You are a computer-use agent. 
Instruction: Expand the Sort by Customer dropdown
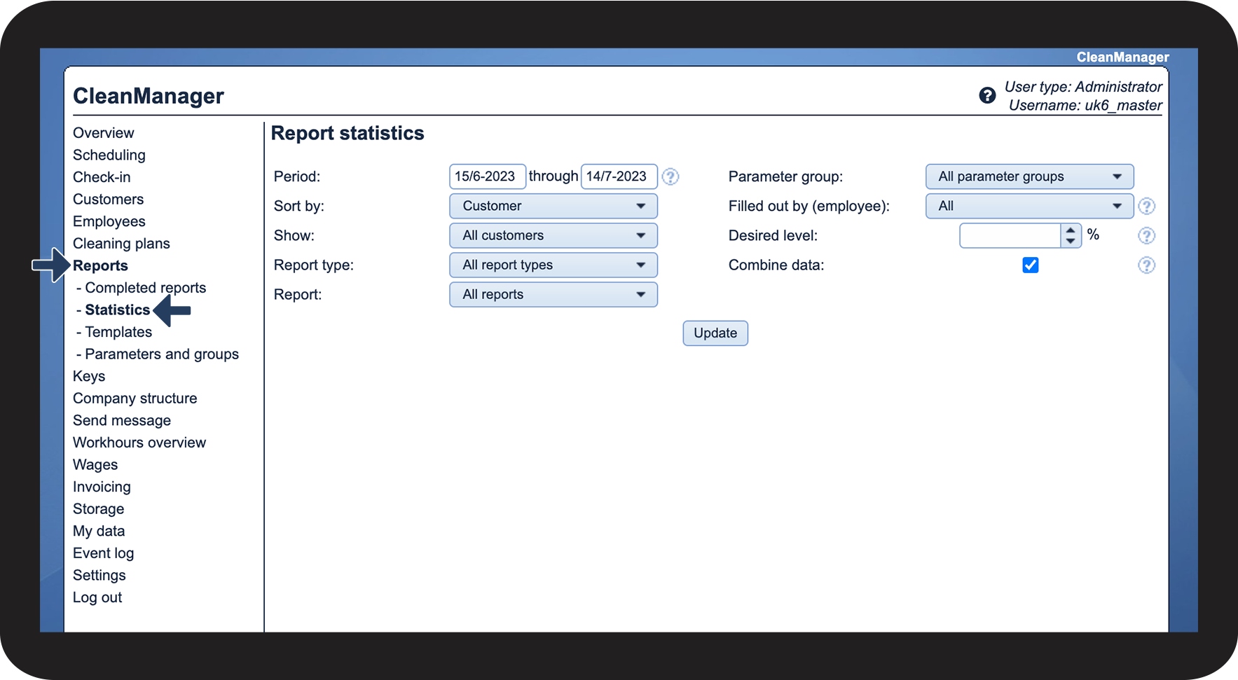click(x=553, y=206)
